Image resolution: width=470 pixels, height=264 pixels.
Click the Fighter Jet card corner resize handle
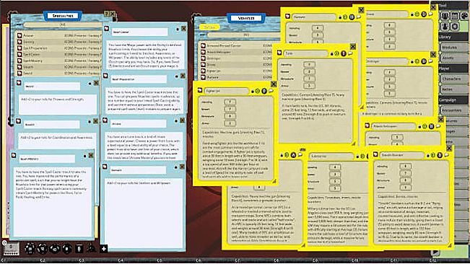pos(274,181)
